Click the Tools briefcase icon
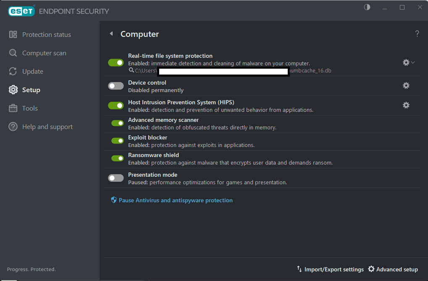 (13, 108)
